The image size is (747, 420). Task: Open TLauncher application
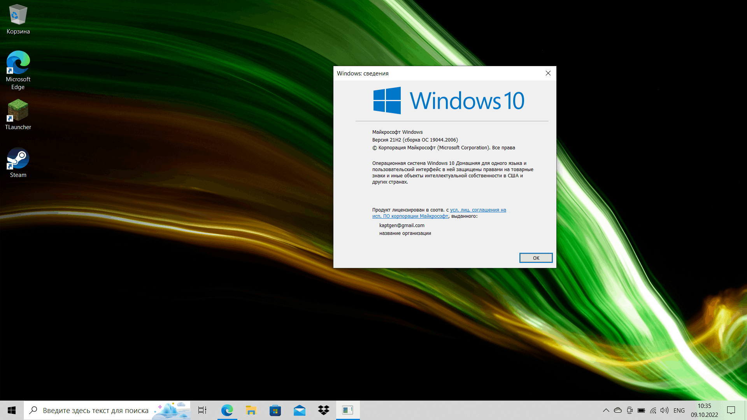pos(18,112)
